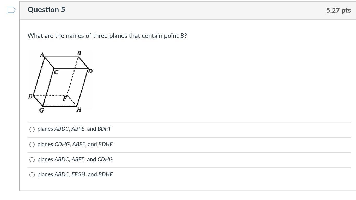This screenshot has height=200, width=356.
Task: Click vertex label B in the diagram
Action: pyautogui.click(x=79, y=53)
